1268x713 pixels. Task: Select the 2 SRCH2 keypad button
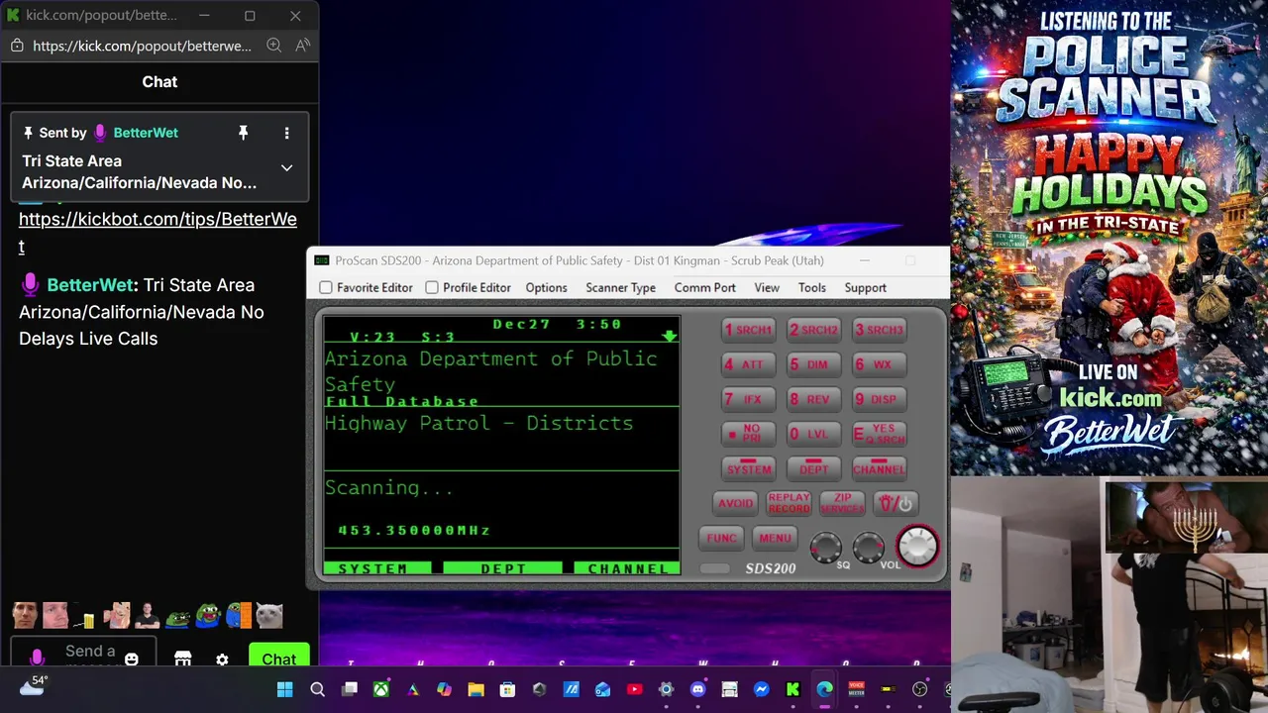[813, 330]
